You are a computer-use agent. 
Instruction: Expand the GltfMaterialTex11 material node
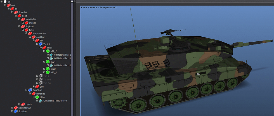point(48,58)
